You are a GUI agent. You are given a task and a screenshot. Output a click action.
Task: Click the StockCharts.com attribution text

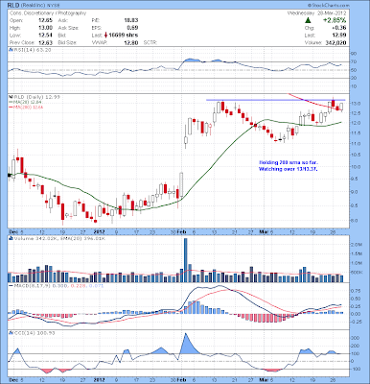pos(329,5)
